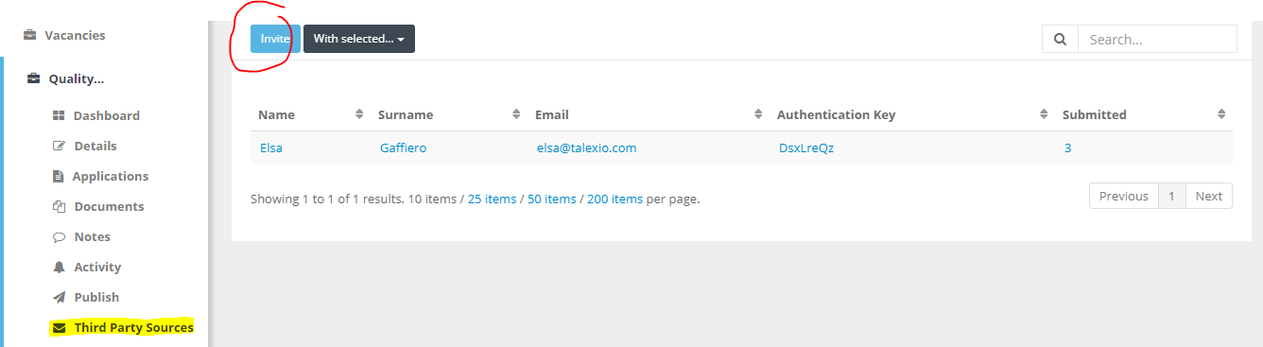Click the Notes speech bubble icon

tap(59, 236)
